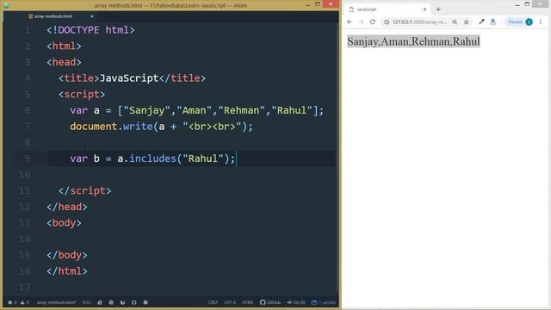551x310 pixels.
Task: Click the Chrome back arrow
Action: coord(350,22)
